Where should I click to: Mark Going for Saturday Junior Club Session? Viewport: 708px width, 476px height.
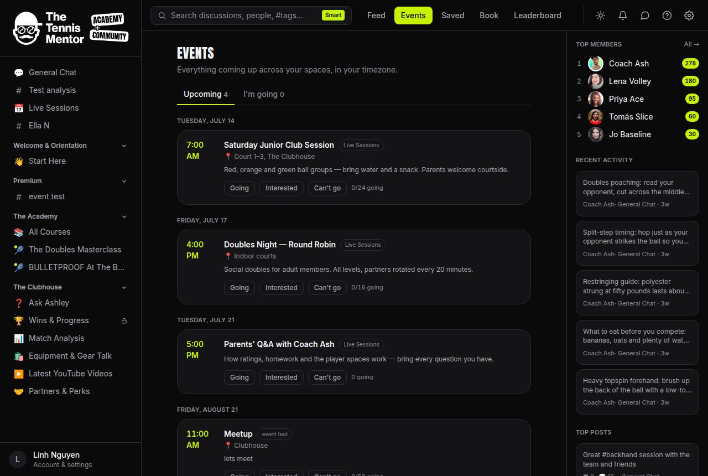tap(240, 188)
